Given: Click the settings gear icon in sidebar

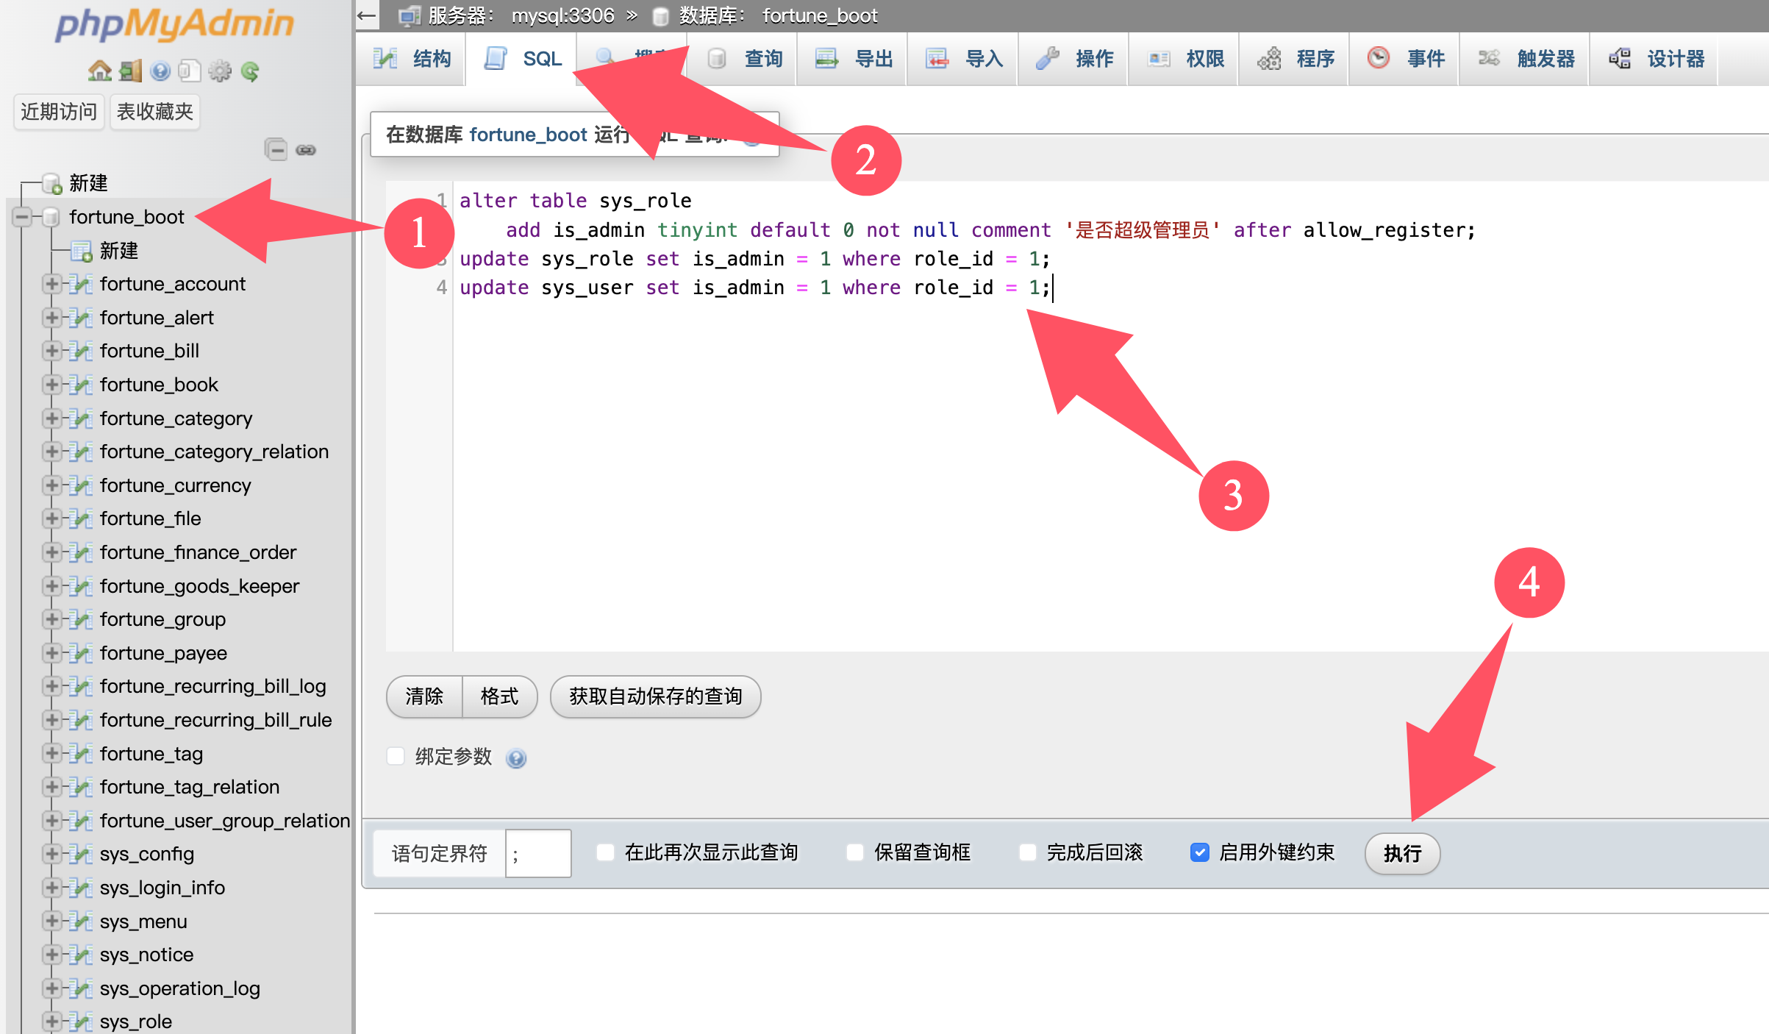Looking at the screenshot, I should [x=219, y=71].
